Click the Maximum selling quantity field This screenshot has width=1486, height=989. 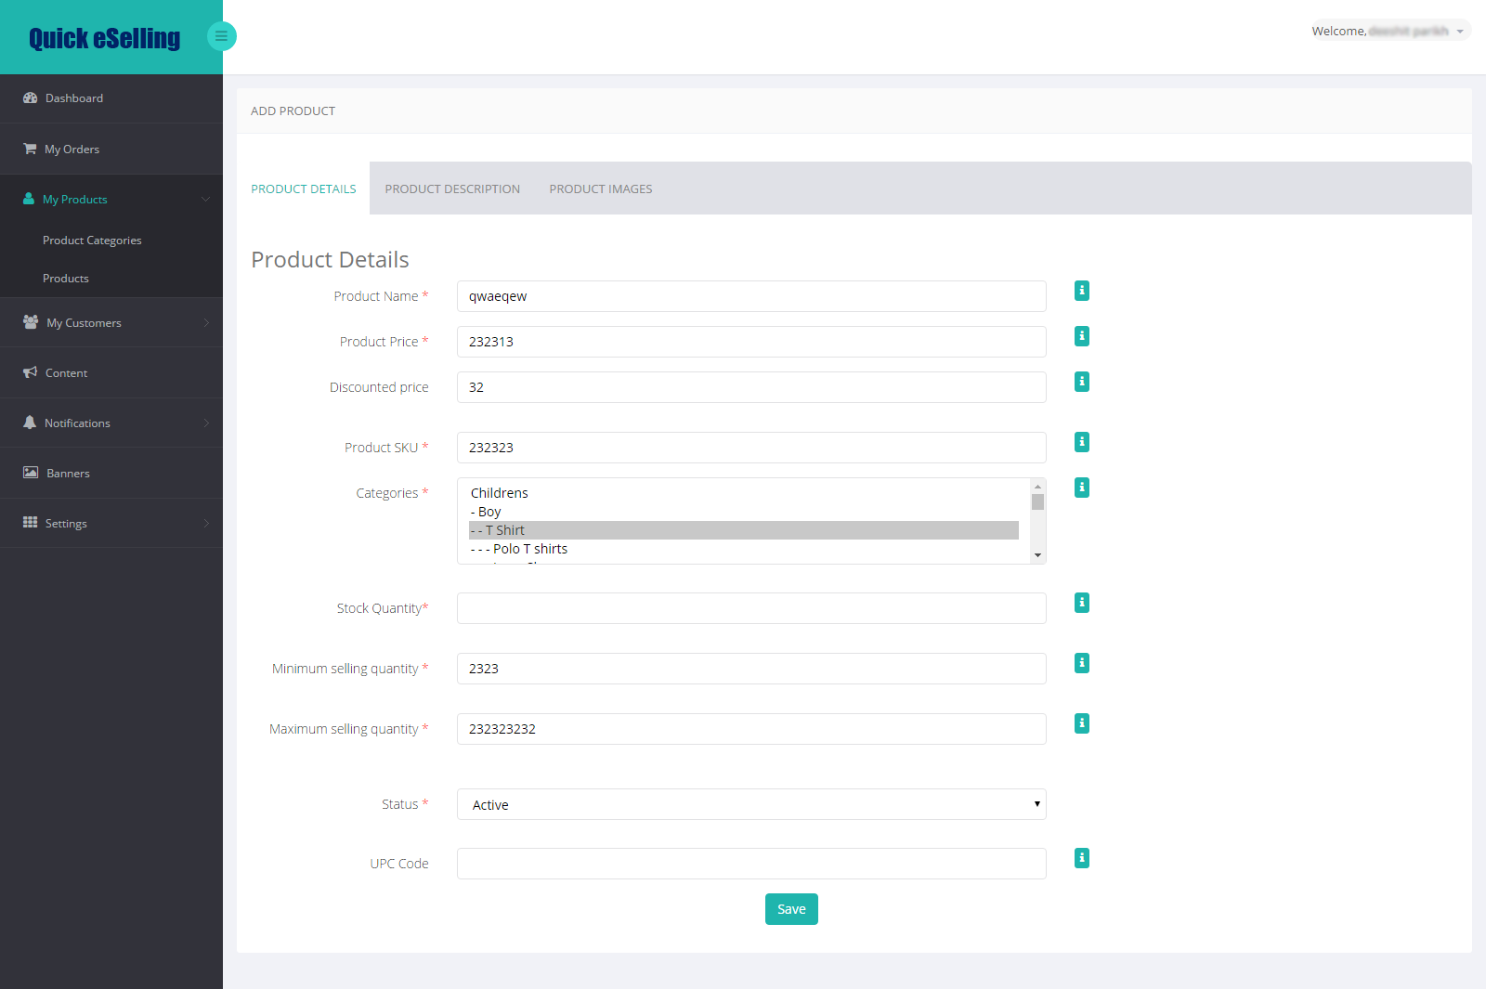751,729
